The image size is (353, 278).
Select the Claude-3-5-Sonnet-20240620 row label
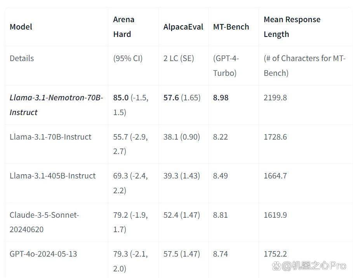[x=44, y=222]
